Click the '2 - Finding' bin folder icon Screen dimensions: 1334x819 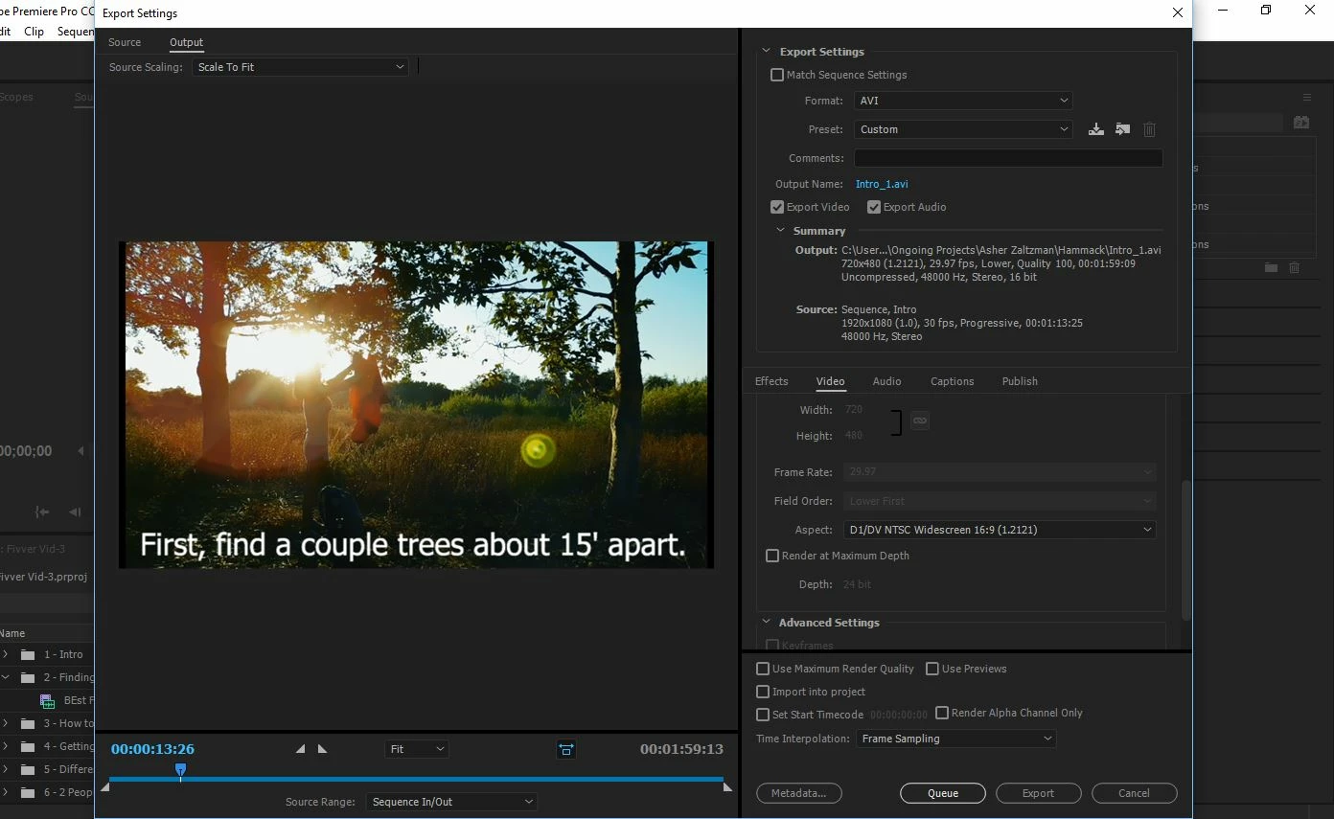click(x=28, y=677)
